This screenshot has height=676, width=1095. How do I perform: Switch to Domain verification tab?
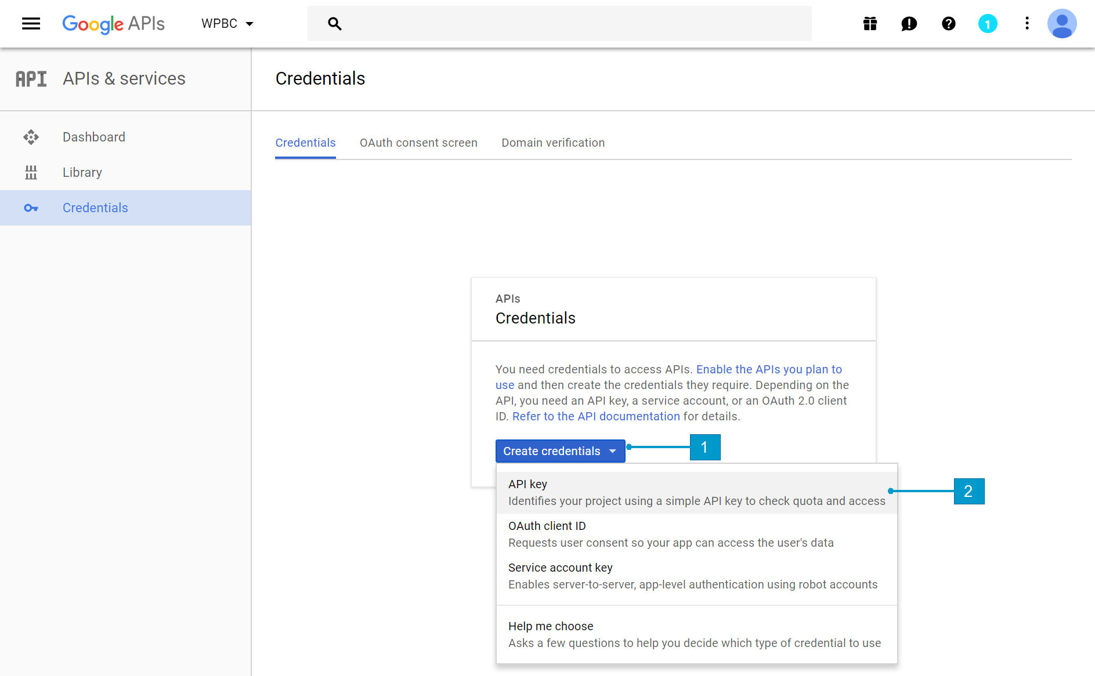pyautogui.click(x=553, y=143)
